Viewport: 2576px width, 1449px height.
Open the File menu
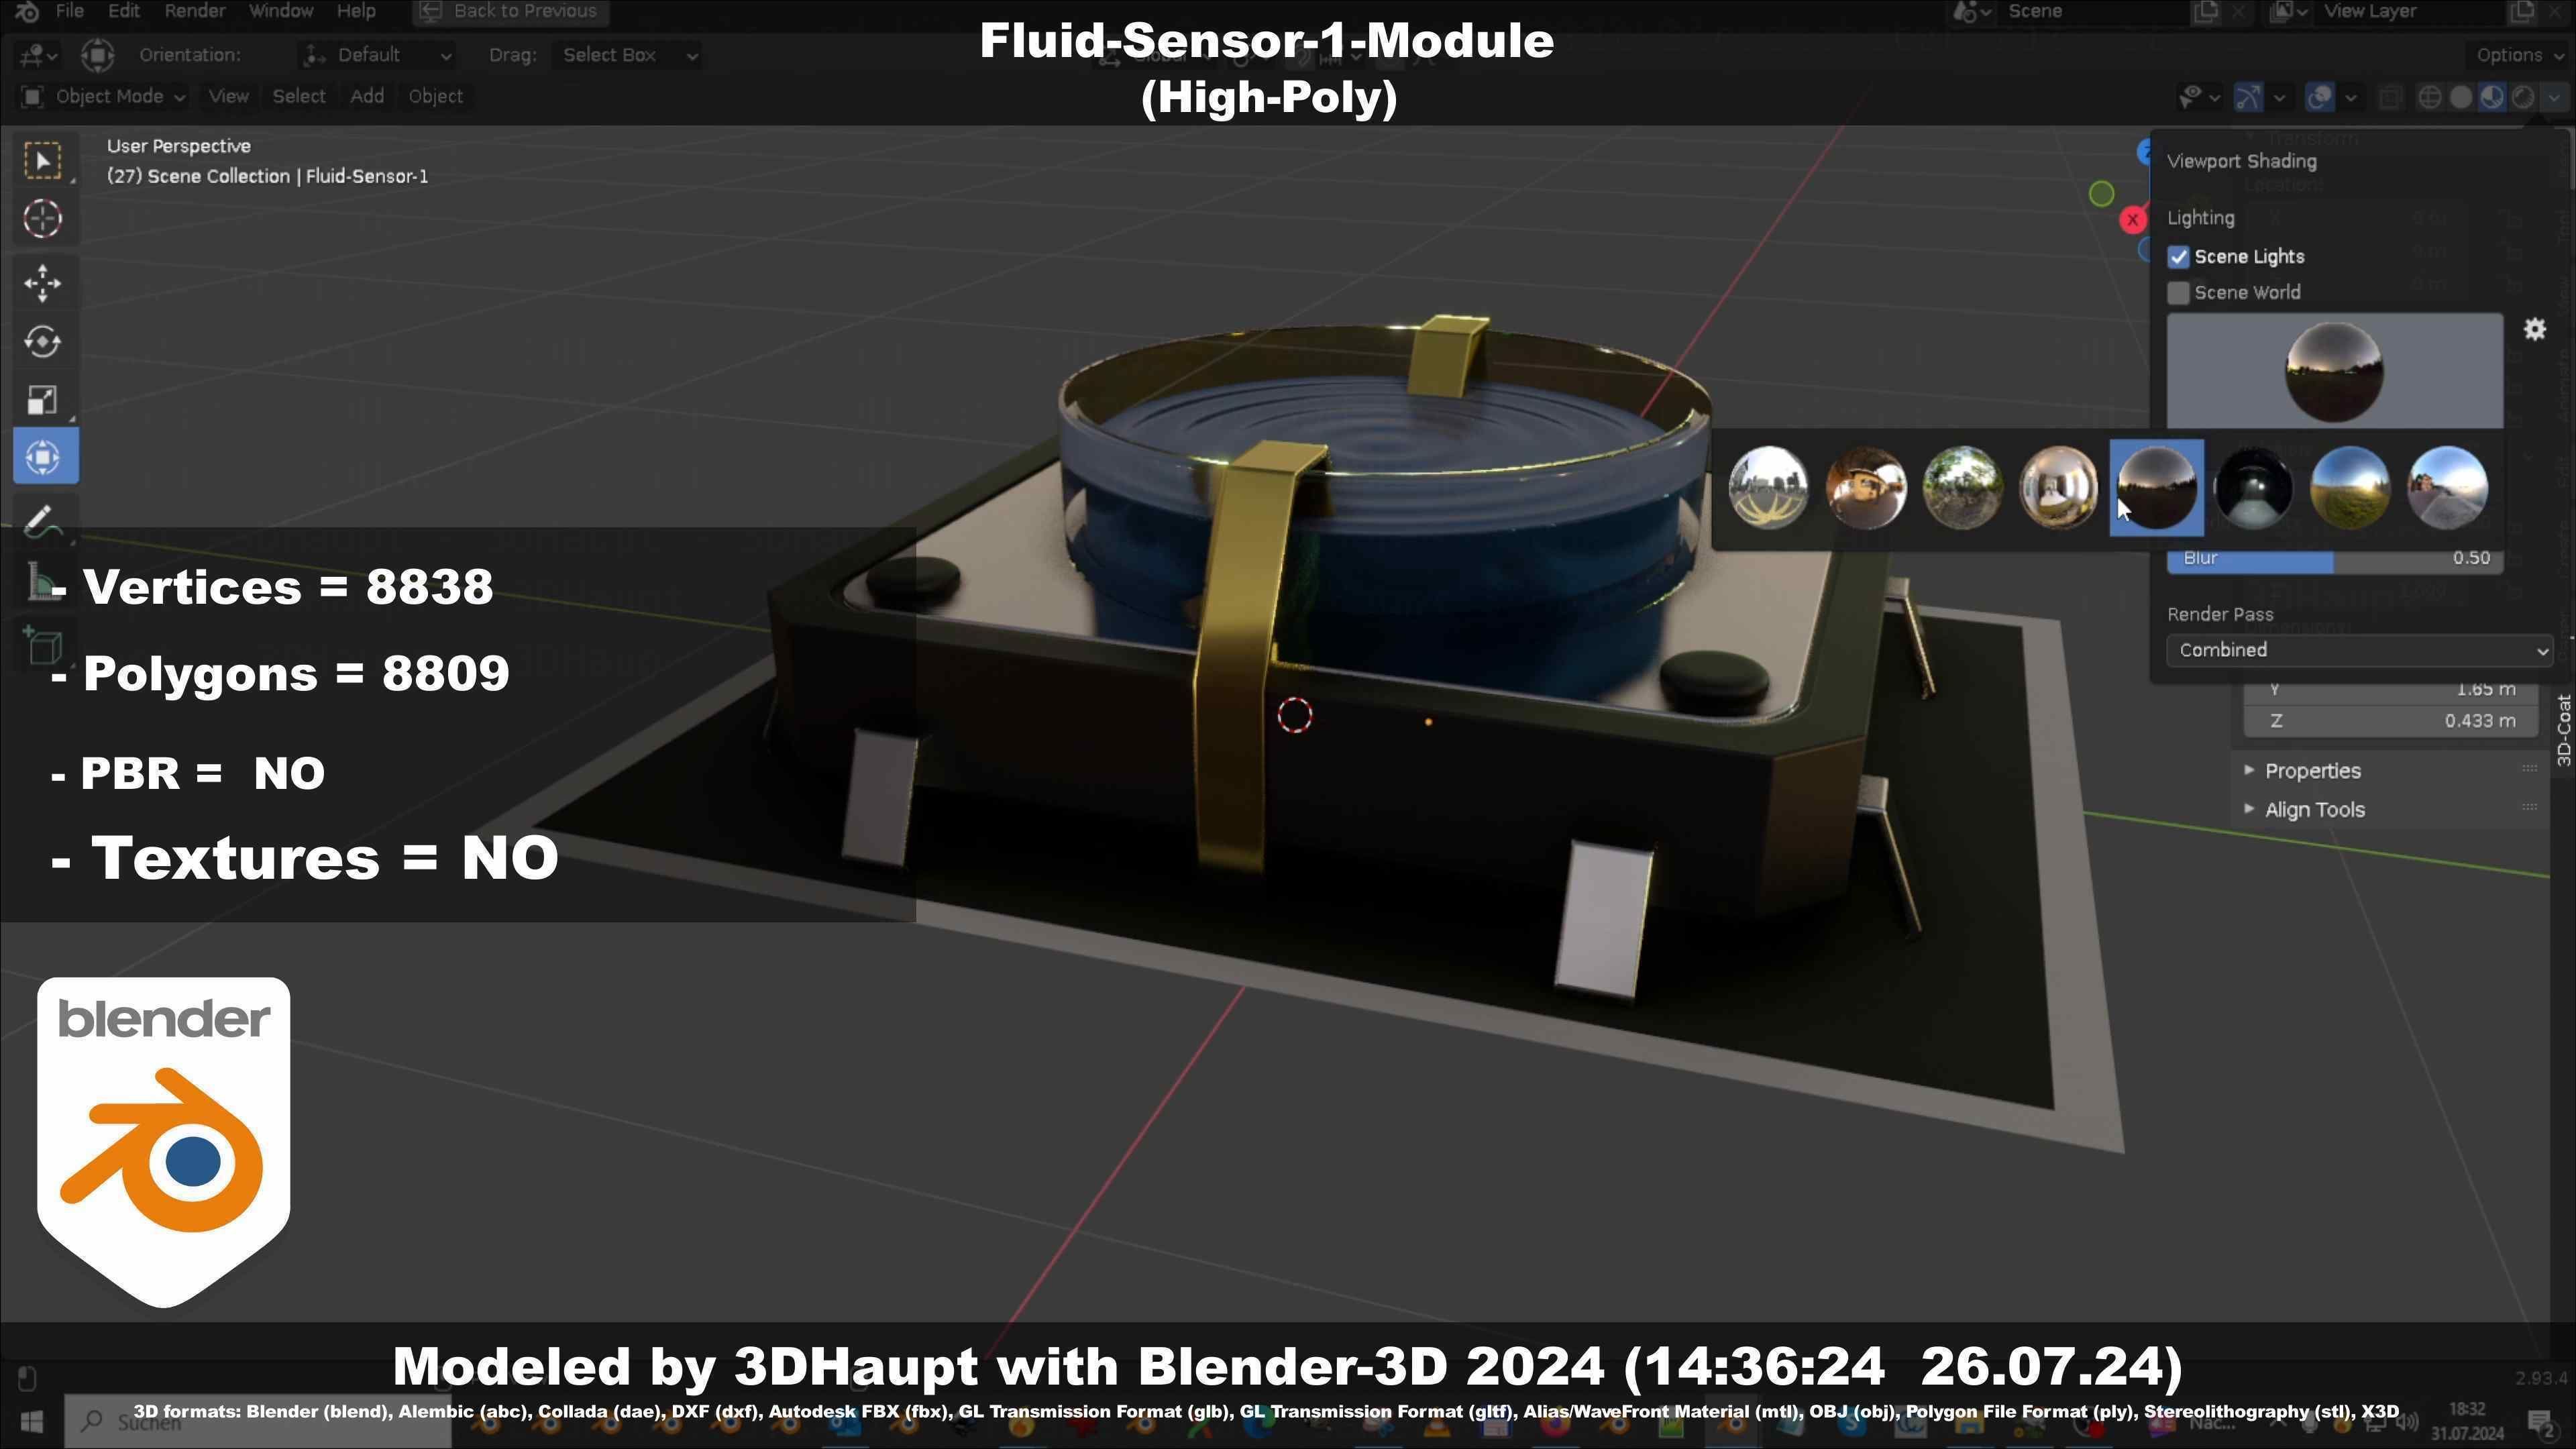[x=69, y=11]
